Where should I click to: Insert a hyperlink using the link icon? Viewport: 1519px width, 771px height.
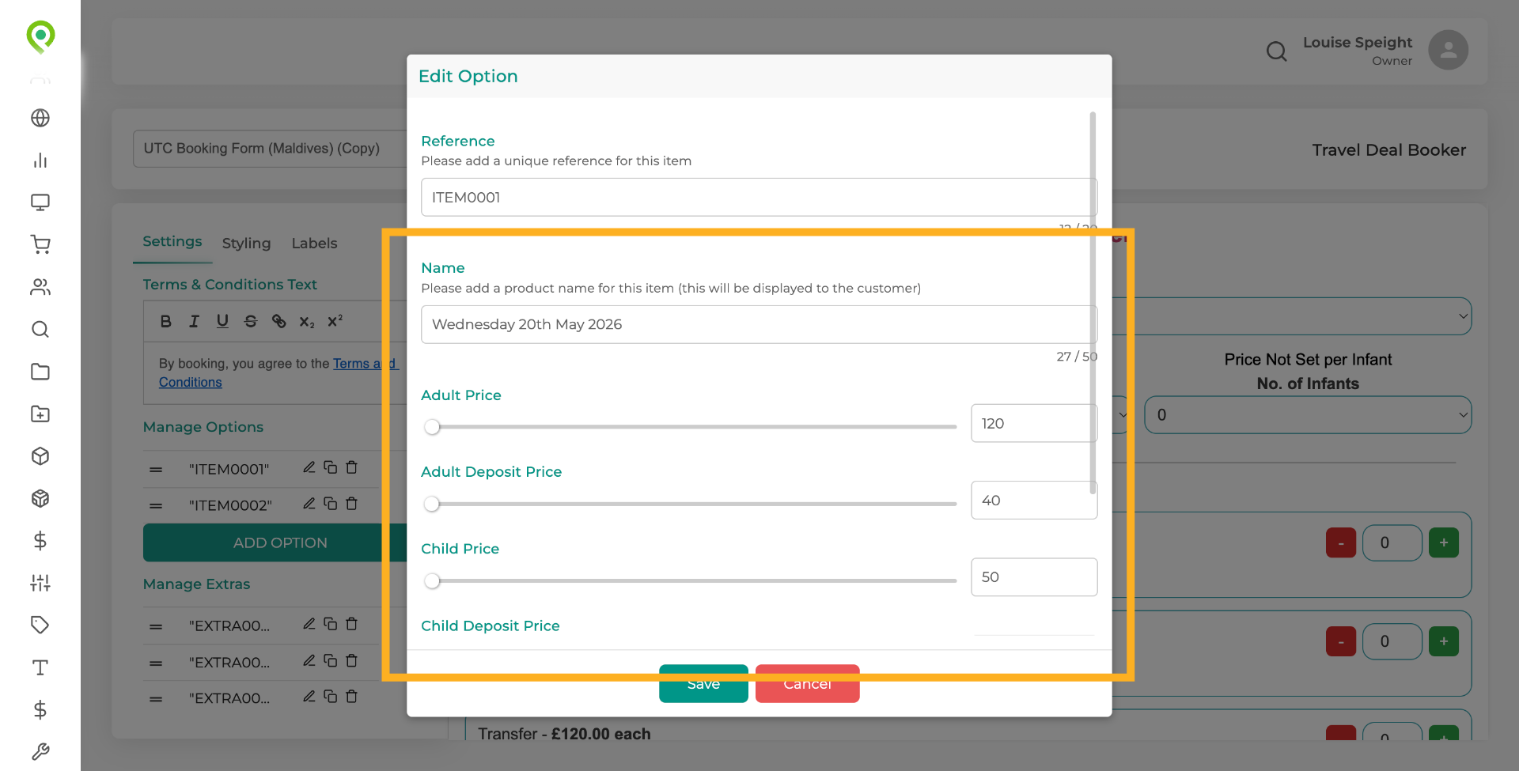click(278, 321)
